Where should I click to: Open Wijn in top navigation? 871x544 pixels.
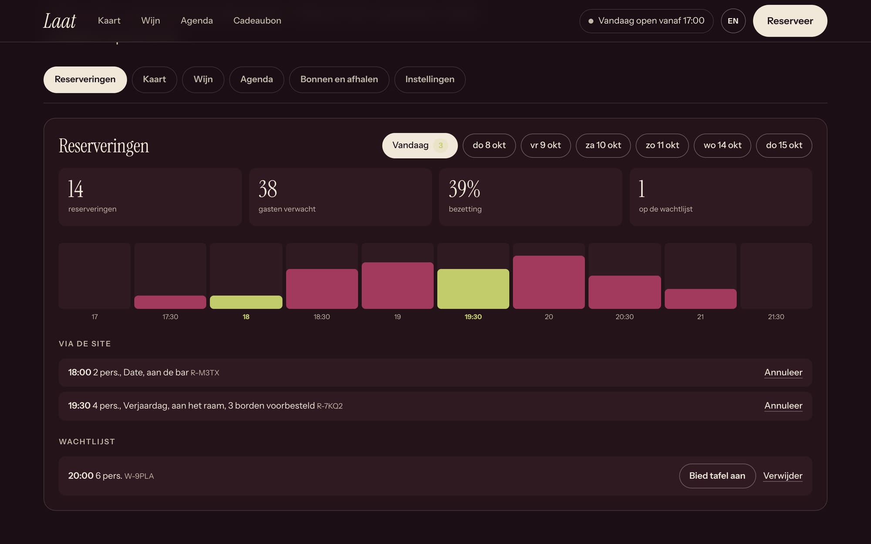click(x=151, y=20)
